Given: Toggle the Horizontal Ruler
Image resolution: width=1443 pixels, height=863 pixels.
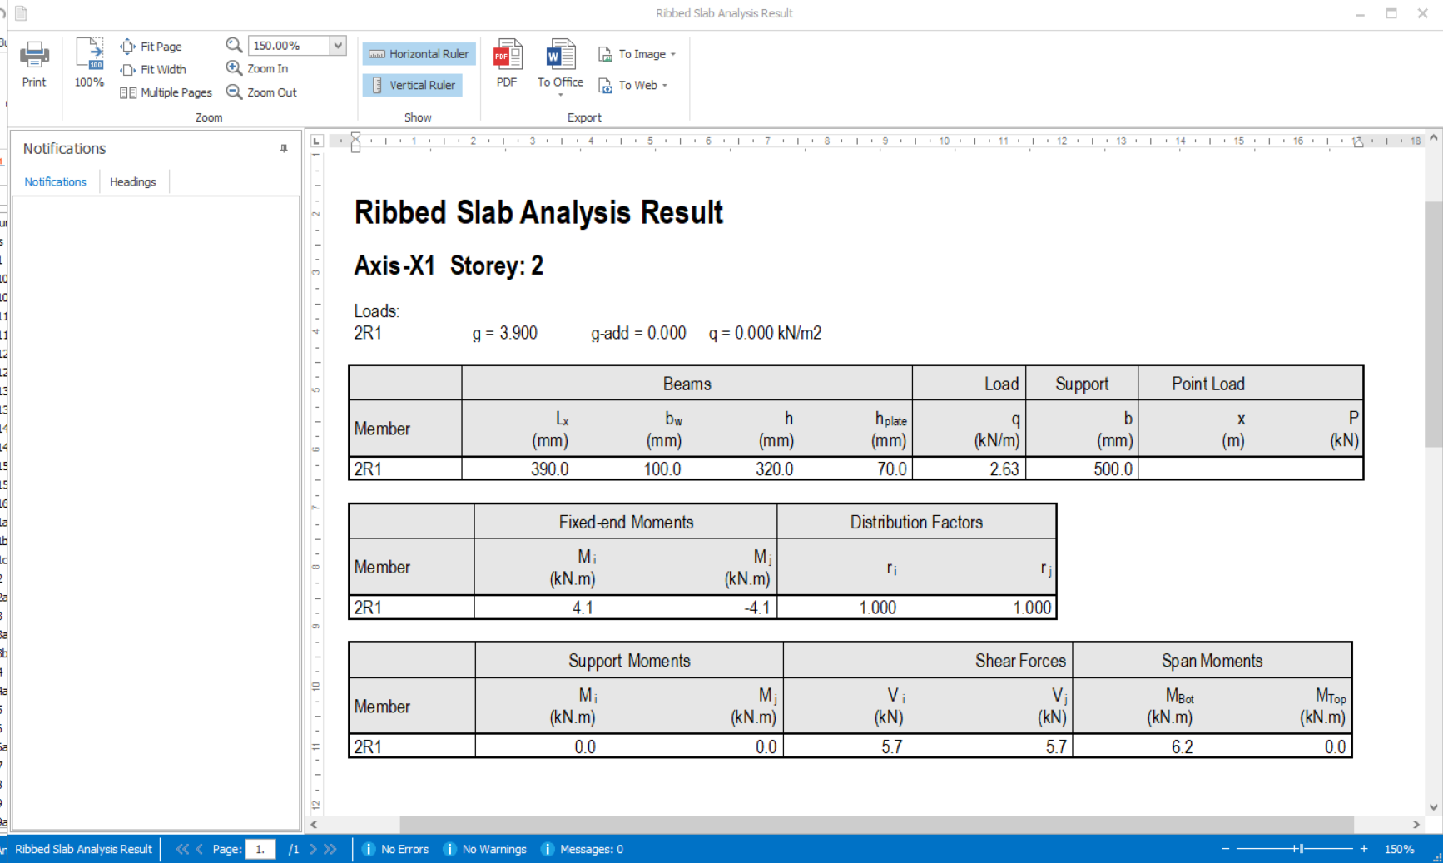Looking at the screenshot, I should [419, 54].
